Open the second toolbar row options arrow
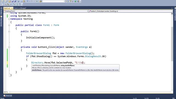 tap(22, 5)
